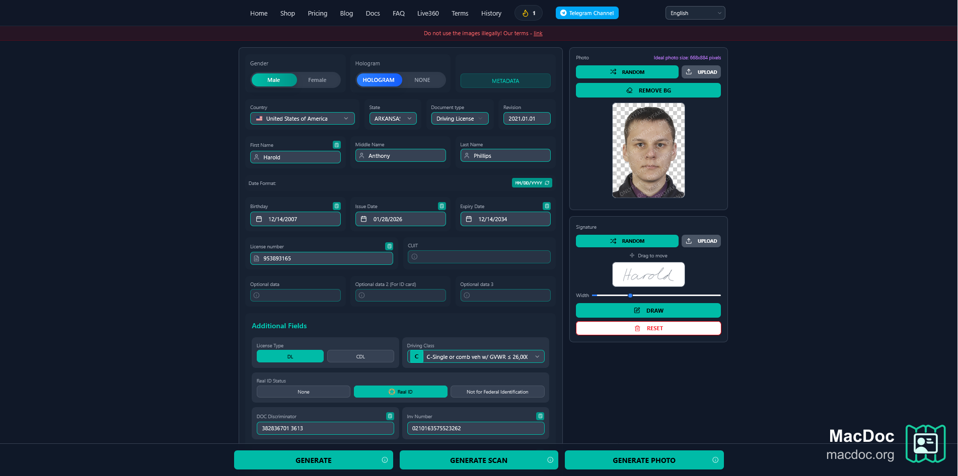Click the info icon in Optional data field

pos(257,296)
